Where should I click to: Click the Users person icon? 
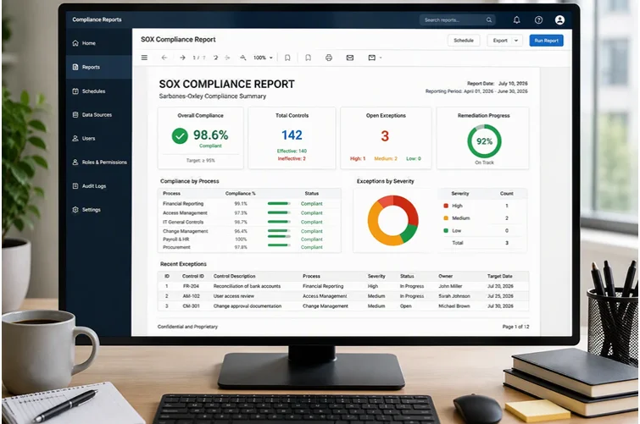pyautogui.click(x=75, y=139)
